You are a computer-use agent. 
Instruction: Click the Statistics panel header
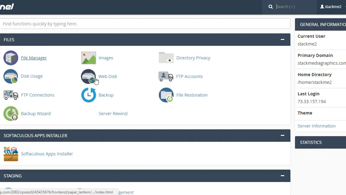pos(320,142)
